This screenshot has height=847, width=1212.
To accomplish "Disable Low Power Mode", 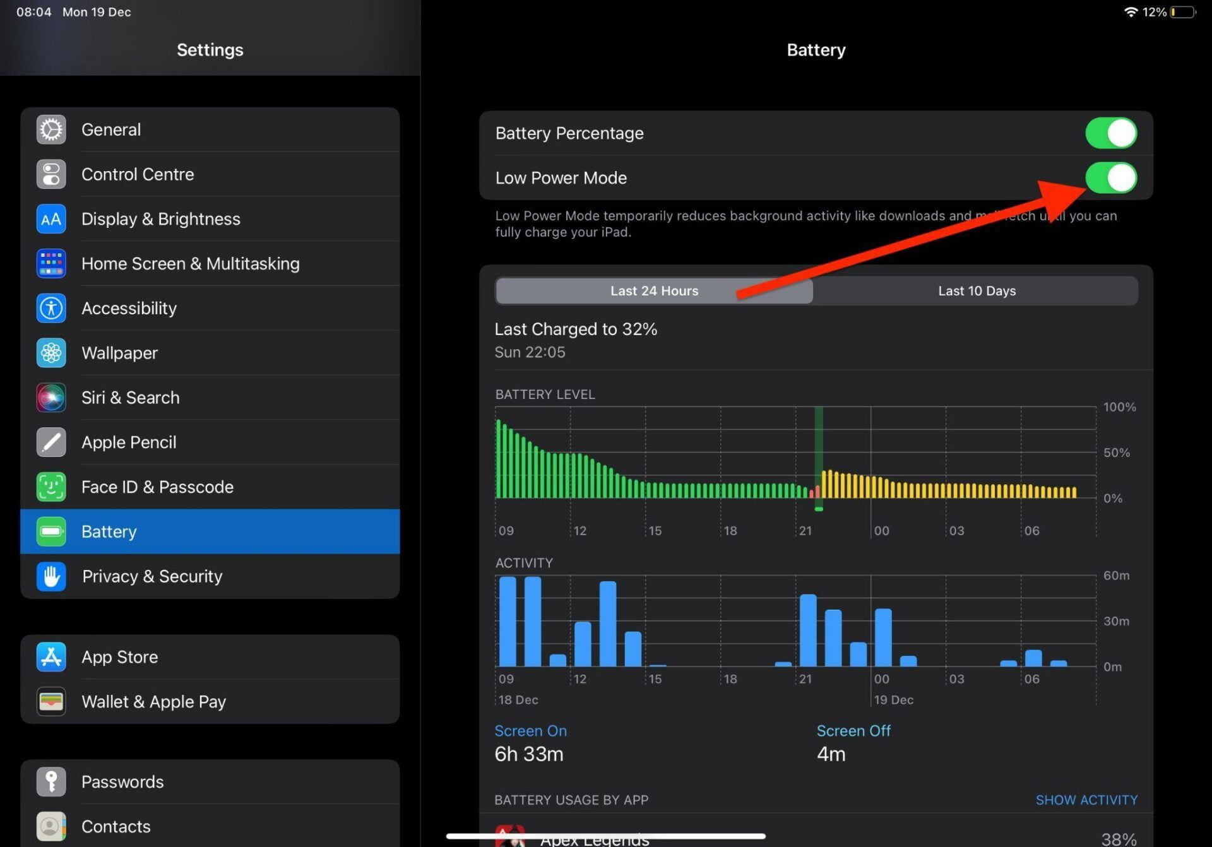I will (1110, 177).
